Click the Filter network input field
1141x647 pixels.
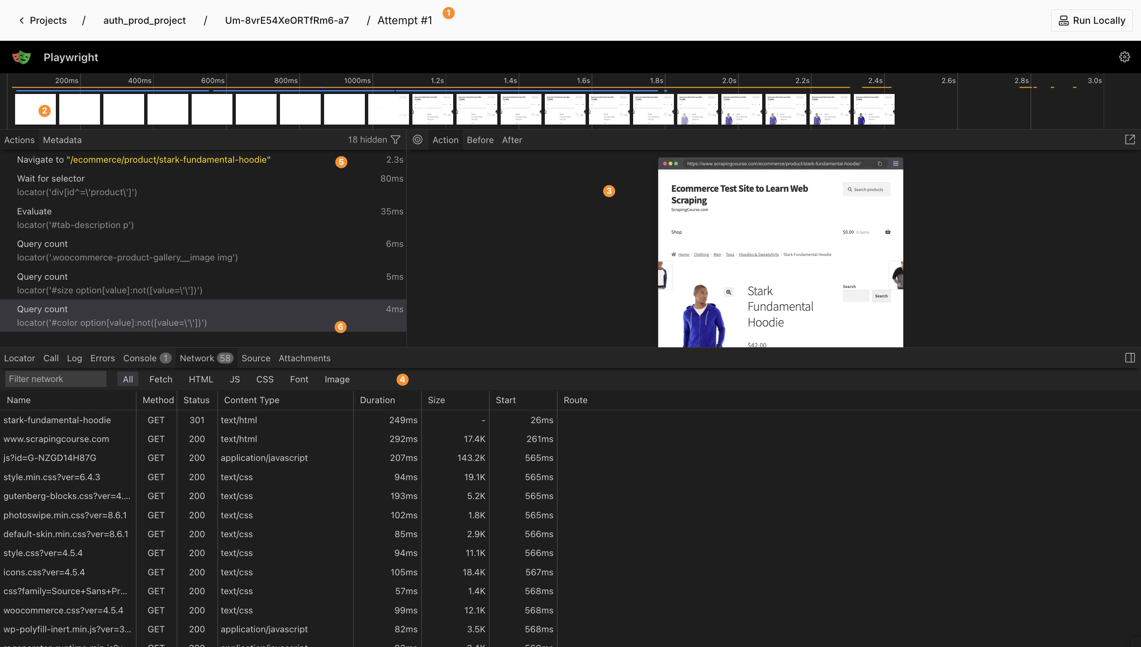(x=55, y=379)
